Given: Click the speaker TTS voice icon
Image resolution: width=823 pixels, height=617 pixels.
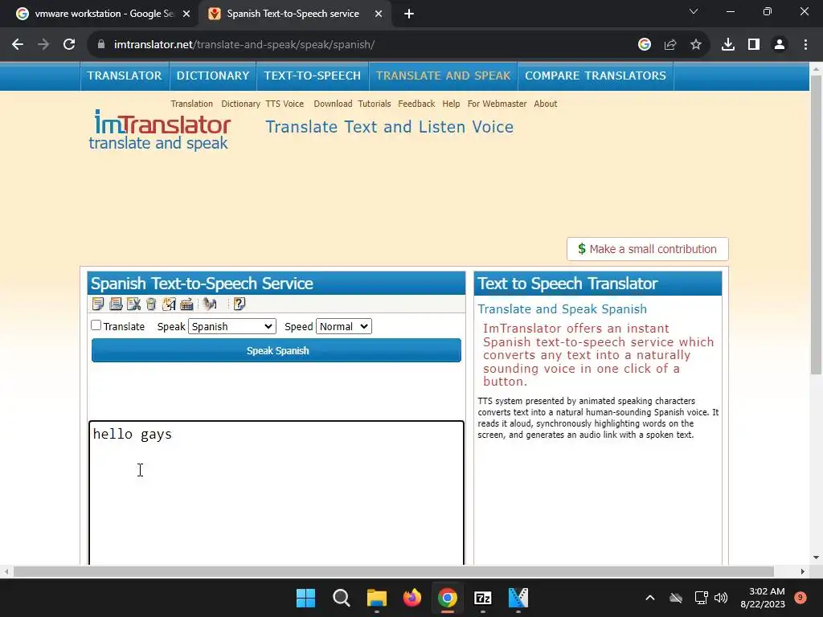Looking at the screenshot, I should (210, 304).
